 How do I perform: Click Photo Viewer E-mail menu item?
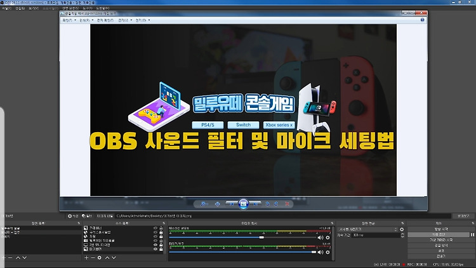pos(105,20)
